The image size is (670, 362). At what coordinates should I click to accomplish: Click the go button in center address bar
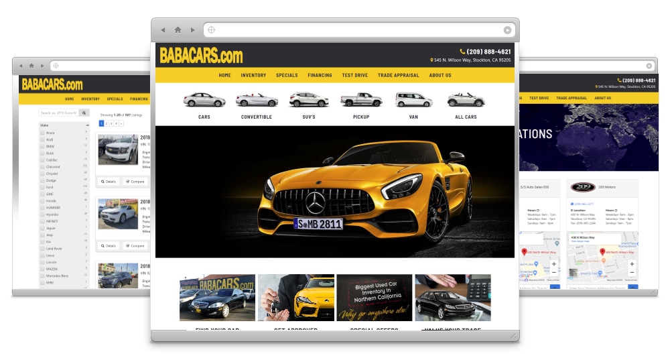pos(507,30)
